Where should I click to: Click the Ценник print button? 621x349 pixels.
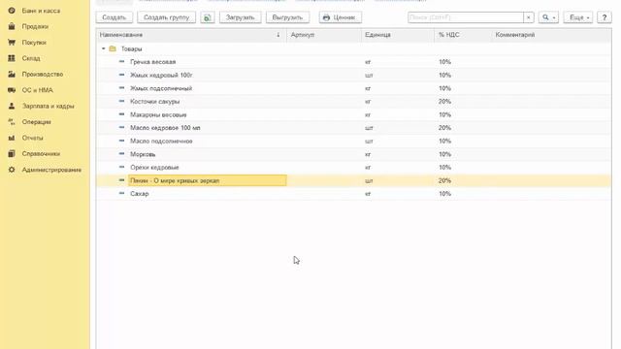pos(341,17)
